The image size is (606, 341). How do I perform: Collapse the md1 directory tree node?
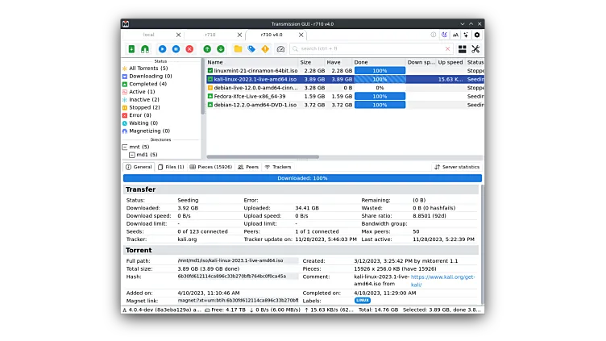(x=132, y=154)
